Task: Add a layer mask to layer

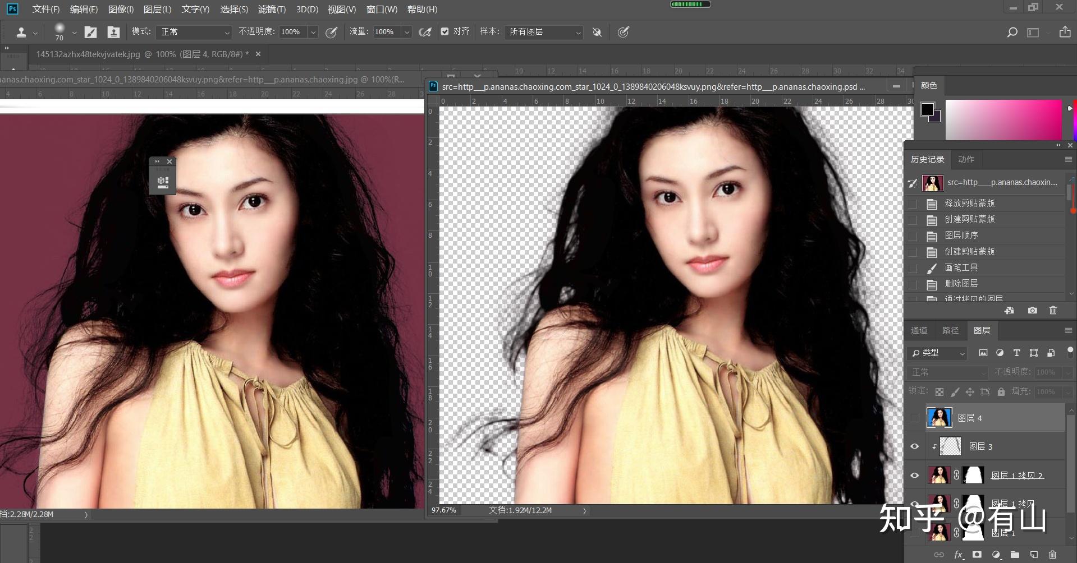Action: click(x=977, y=555)
